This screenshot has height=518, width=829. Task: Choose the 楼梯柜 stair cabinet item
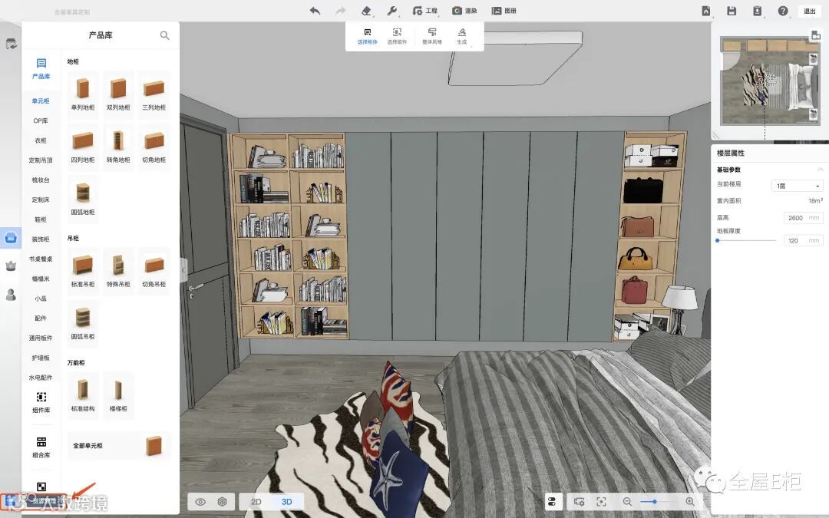(x=118, y=395)
